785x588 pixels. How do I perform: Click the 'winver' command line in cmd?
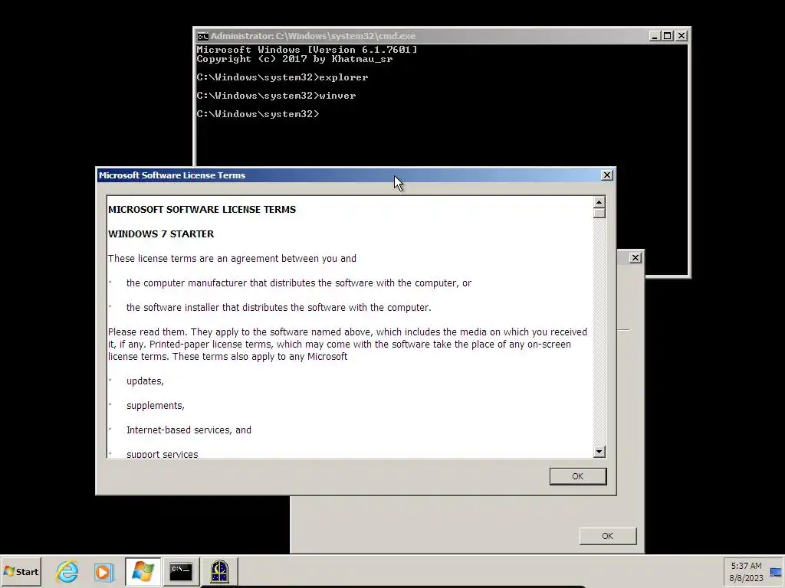(276, 96)
